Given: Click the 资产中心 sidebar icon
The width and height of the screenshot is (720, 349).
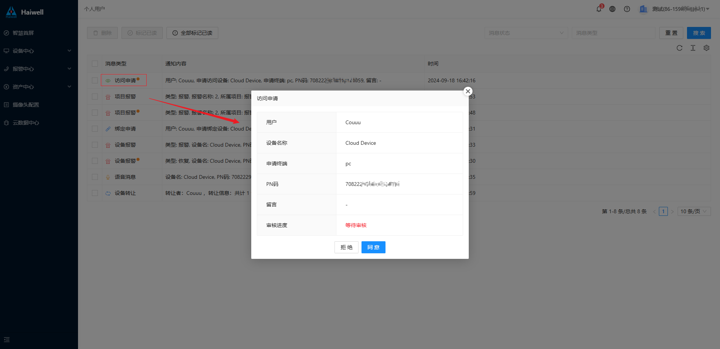Looking at the screenshot, I should [6, 87].
